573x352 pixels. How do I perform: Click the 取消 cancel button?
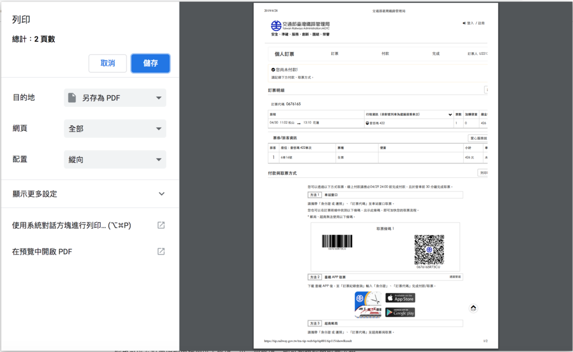(107, 63)
